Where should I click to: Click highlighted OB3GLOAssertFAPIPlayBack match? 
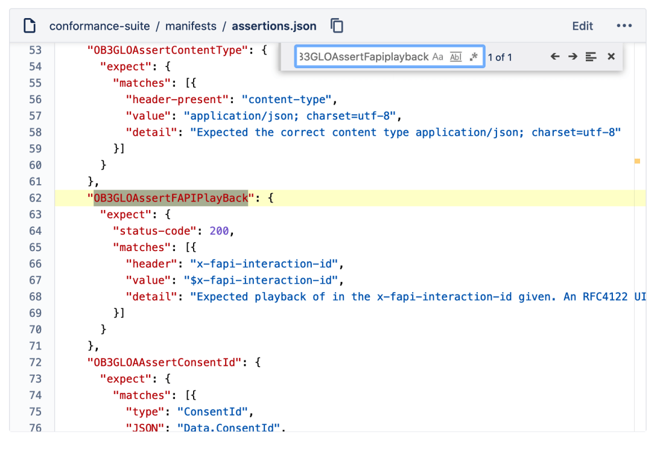171,198
